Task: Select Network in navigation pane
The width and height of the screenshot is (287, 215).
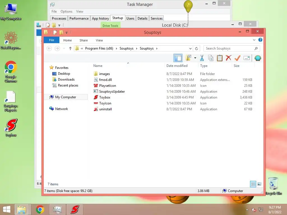Action: pyautogui.click(x=61, y=109)
